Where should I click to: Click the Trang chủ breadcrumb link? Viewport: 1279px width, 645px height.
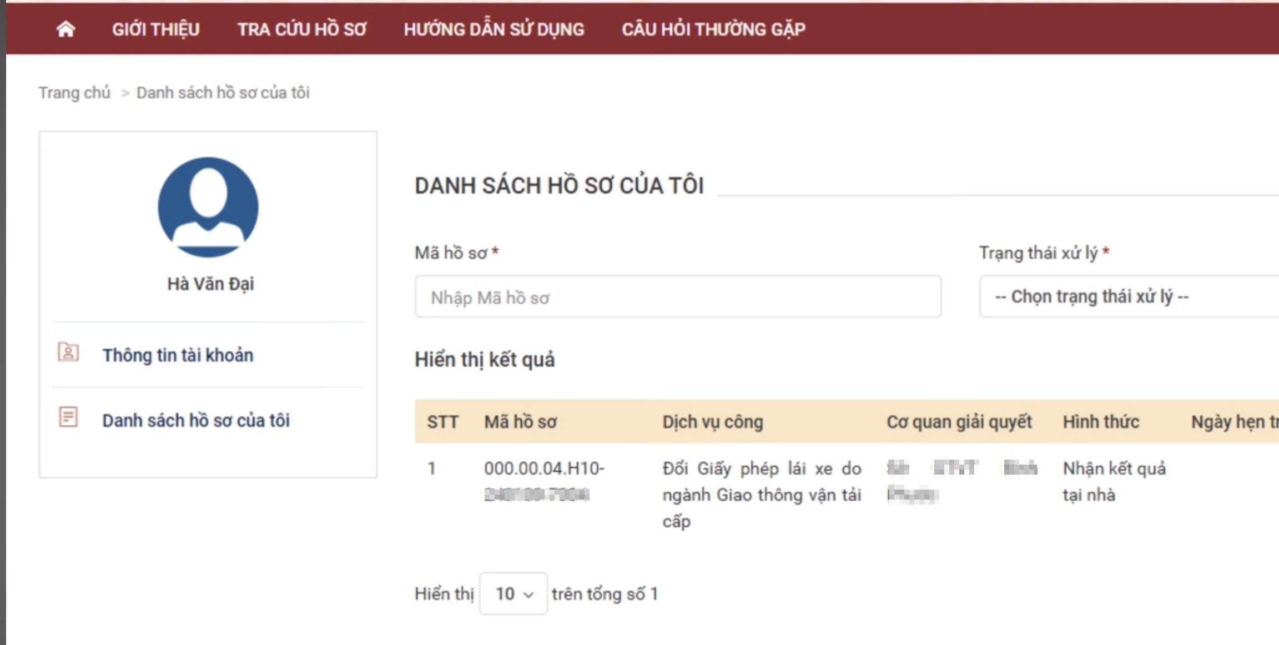[x=74, y=93]
